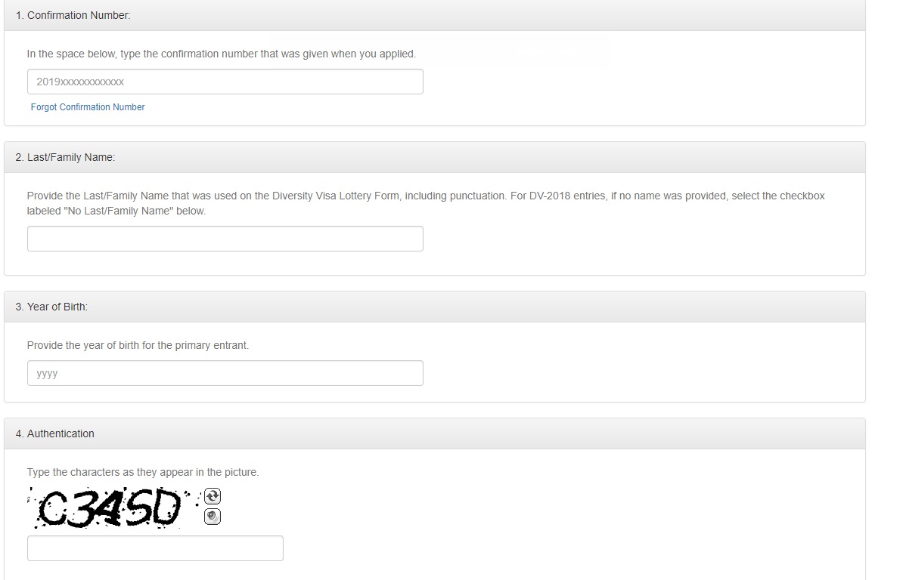This screenshot has width=903, height=580.
Task: Select the "2. Last/Family Name:" panel heading
Action: pos(65,157)
